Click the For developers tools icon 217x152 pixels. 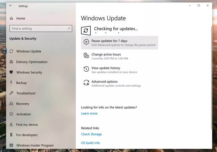pos(11,135)
